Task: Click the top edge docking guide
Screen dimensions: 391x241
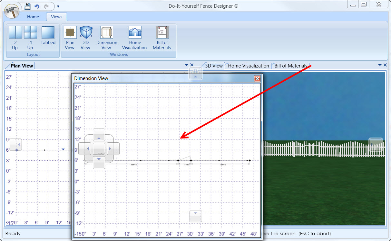Action: (195, 74)
